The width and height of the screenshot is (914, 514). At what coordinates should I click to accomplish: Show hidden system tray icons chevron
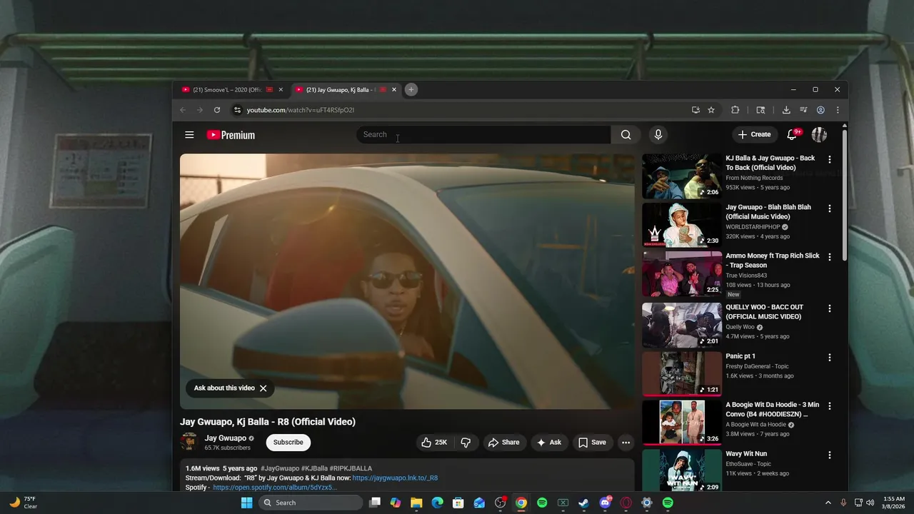pos(828,503)
